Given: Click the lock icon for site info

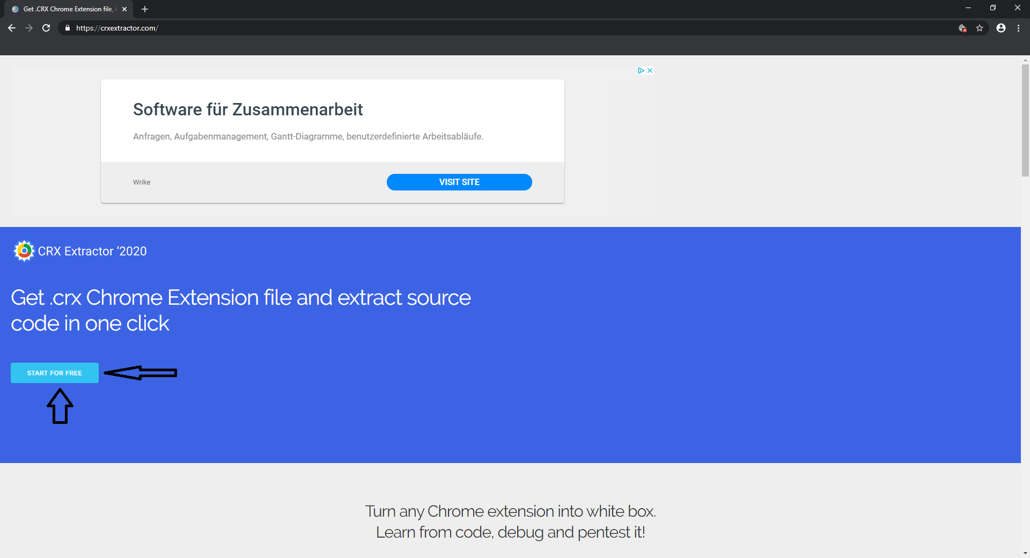Looking at the screenshot, I should click(68, 28).
